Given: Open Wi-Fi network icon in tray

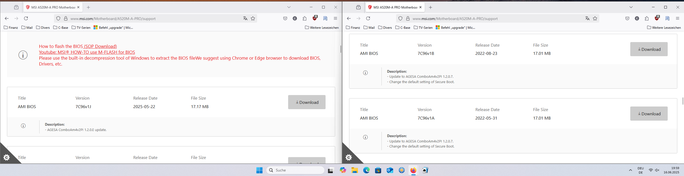Looking at the screenshot, I should (x=651, y=170).
